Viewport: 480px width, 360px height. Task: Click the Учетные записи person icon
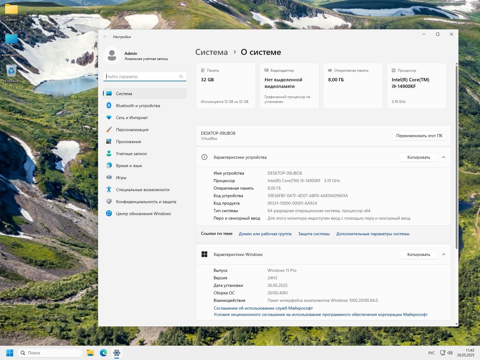(x=109, y=154)
